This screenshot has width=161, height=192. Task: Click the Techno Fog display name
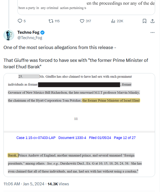[x=28, y=32]
